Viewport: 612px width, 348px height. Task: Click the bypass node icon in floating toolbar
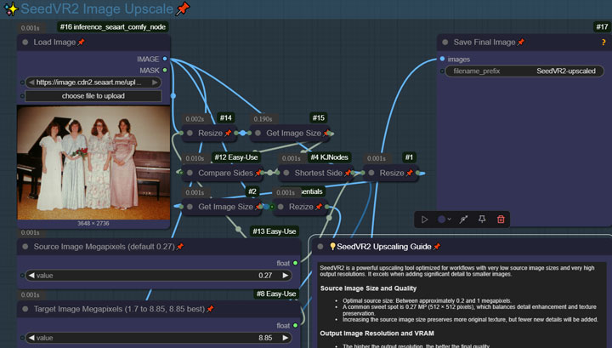coord(463,220)
